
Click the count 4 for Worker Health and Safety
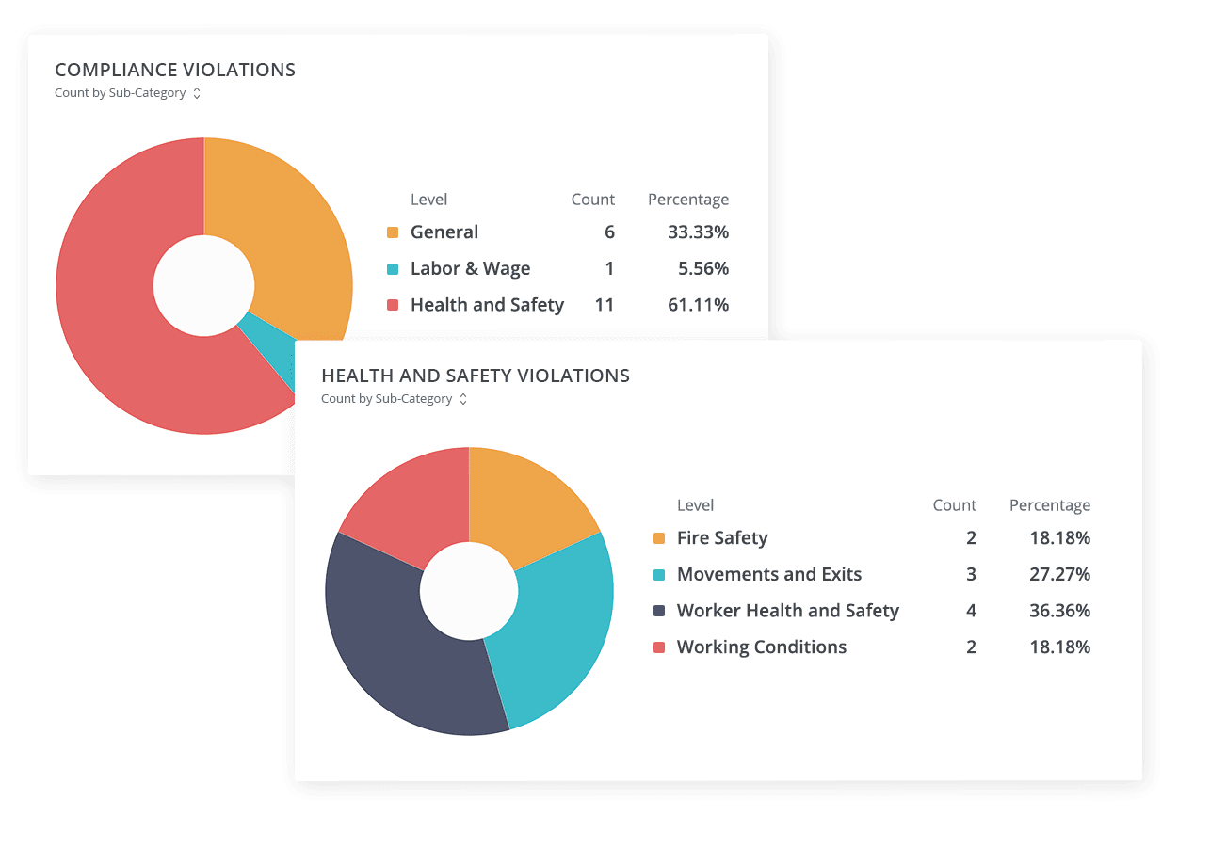[971, 611]
